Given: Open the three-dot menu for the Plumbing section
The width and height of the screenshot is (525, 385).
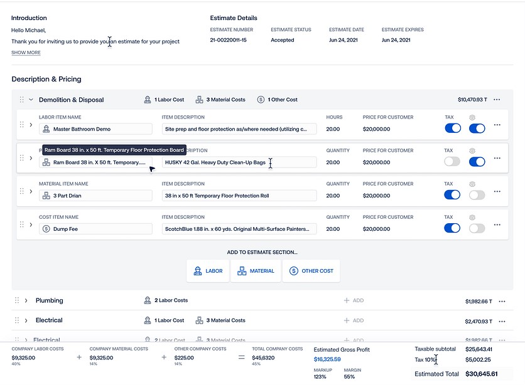Looking at the screenshot, I should 502,301.
